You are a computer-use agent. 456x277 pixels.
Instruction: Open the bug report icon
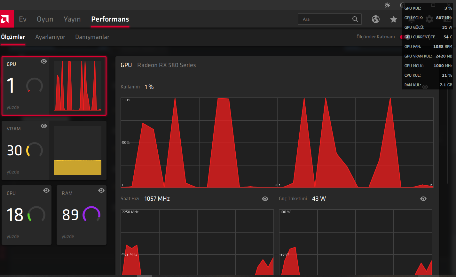pyautogui.click(x=387, y=5)
